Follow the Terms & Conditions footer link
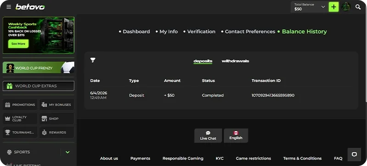 [x=302, y=158]
